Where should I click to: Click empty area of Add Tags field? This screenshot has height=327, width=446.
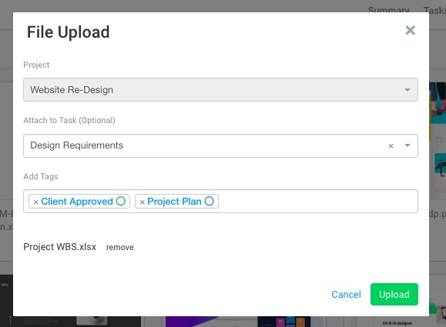pyautogui.click(x=317, y=201)
